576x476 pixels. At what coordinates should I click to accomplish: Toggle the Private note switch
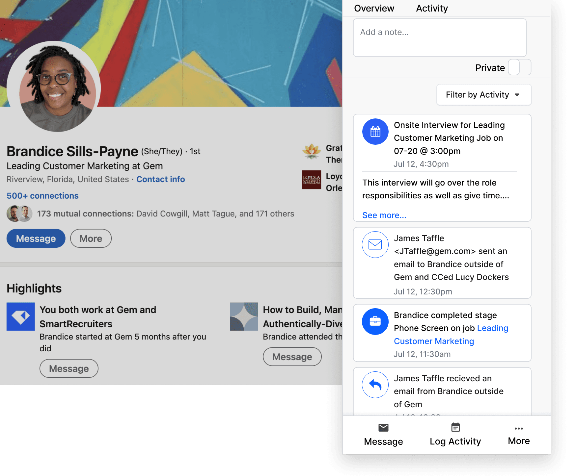519,67
